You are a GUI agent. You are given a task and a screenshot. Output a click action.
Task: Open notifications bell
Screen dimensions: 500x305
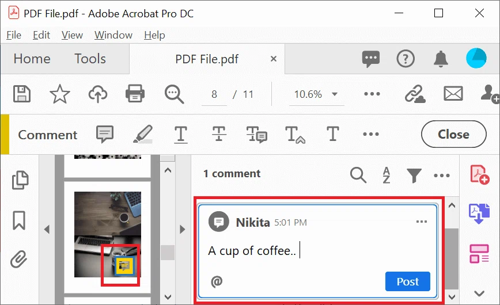click(441, 59)
